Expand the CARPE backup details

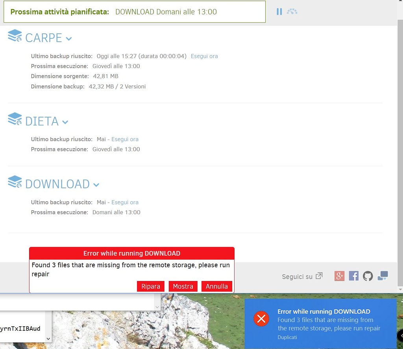pos(69,39)
